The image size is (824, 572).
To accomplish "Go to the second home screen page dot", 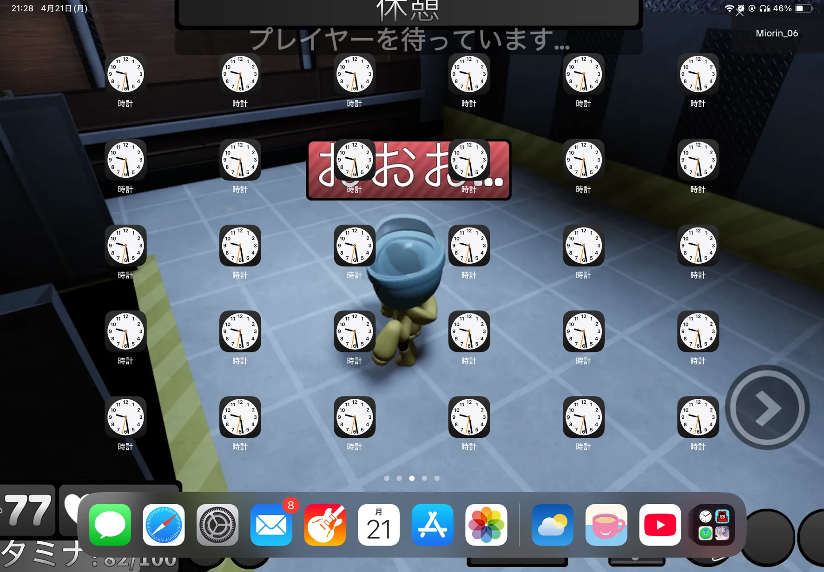I will pyautogui.click(x=399, y=478).
